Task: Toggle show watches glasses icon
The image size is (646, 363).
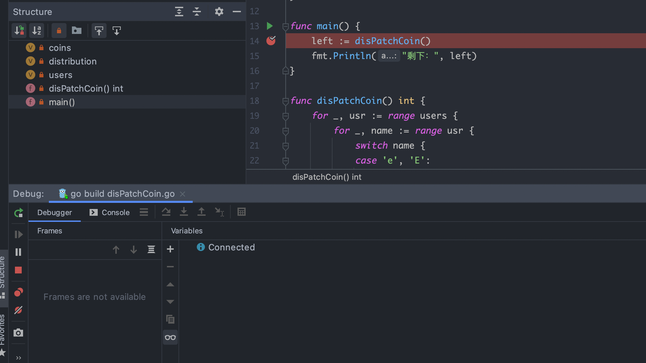Action: click(170, 337)
